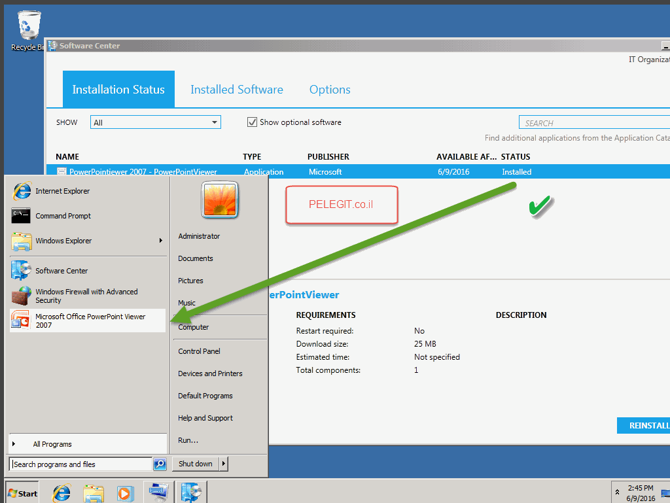Expand Windows Explorer submenu arrow
This screenshot has width=670, height=503.
point(161,241)
